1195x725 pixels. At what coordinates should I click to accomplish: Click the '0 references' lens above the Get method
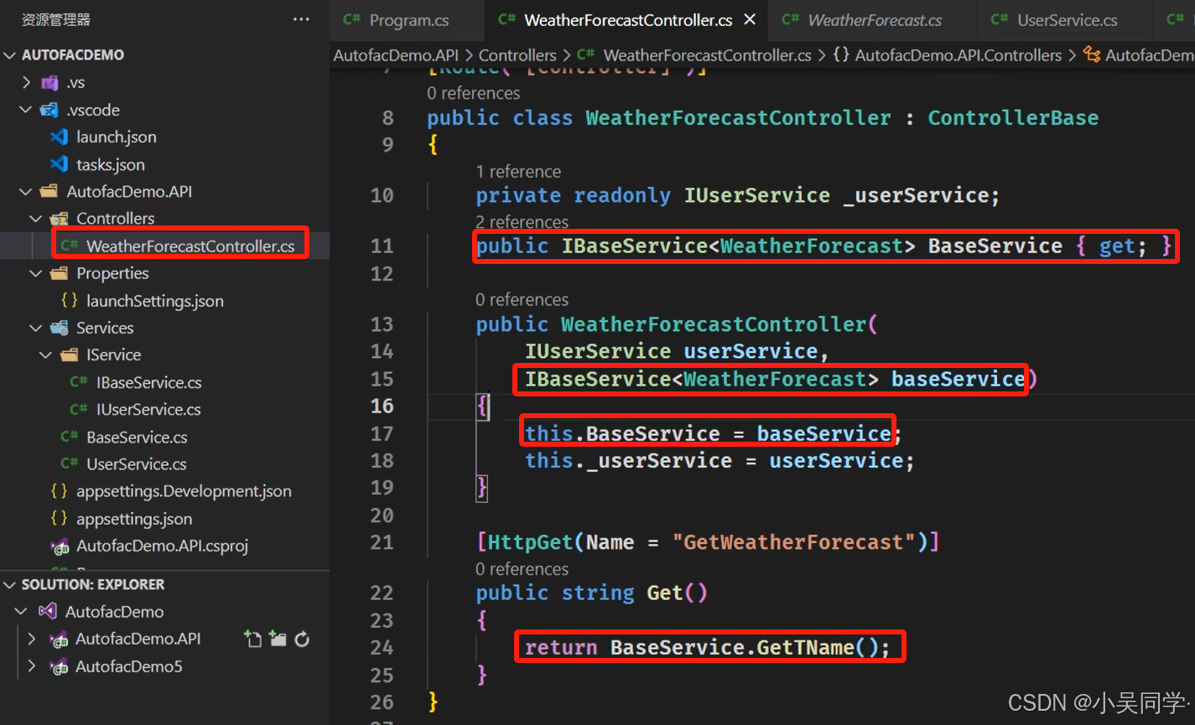[522, 569]
